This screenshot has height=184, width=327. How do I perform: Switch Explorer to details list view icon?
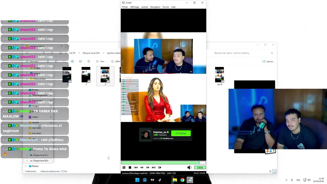tap(270, 171)
